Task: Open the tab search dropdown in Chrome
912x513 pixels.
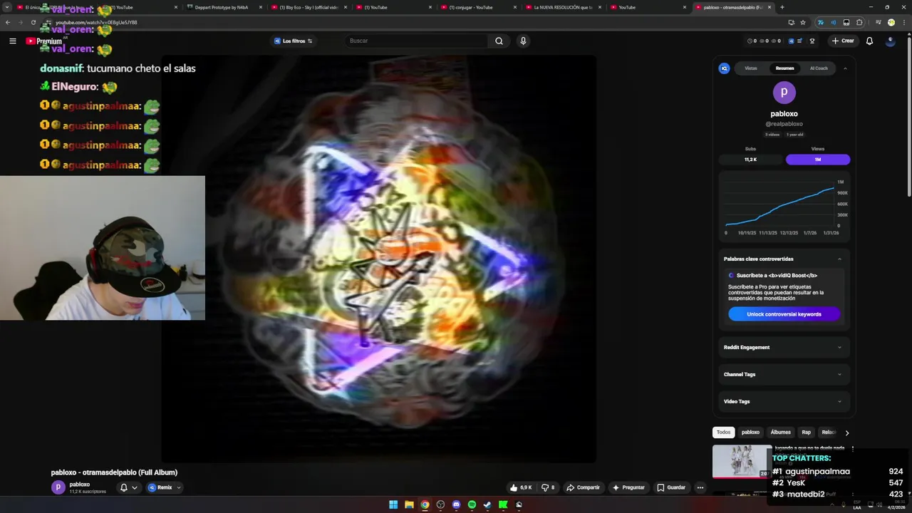Action: 6,7
